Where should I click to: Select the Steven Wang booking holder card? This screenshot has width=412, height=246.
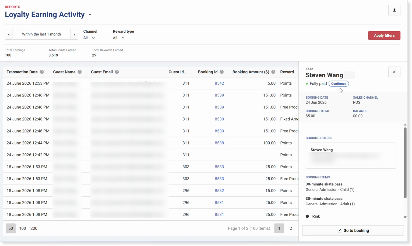[351, 155]
